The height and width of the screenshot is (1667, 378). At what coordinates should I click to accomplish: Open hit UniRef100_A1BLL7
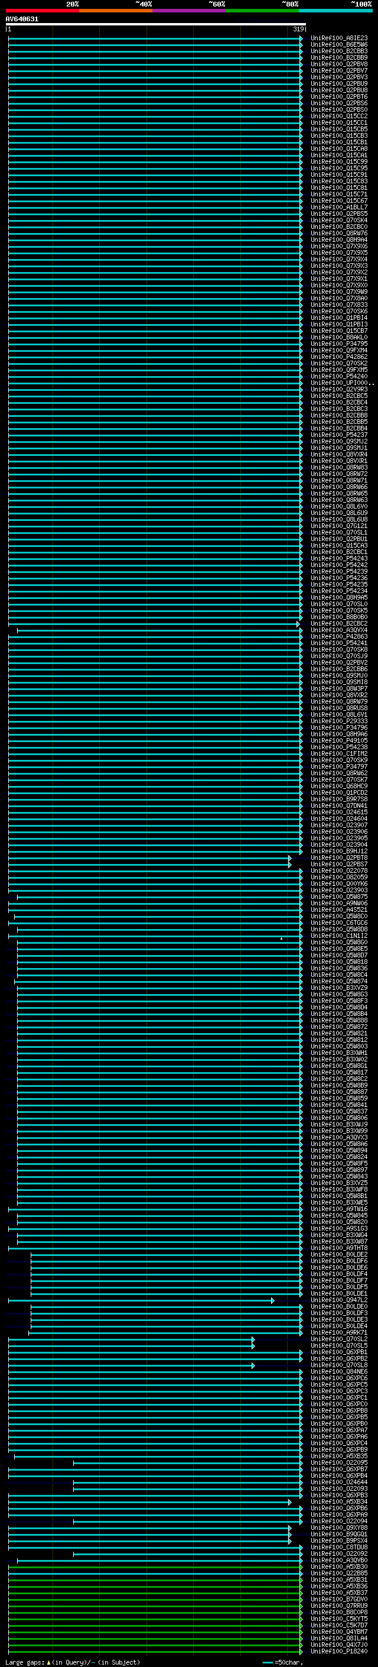[338, 207]
